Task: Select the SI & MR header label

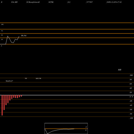Action: click(x=14, y=2)
